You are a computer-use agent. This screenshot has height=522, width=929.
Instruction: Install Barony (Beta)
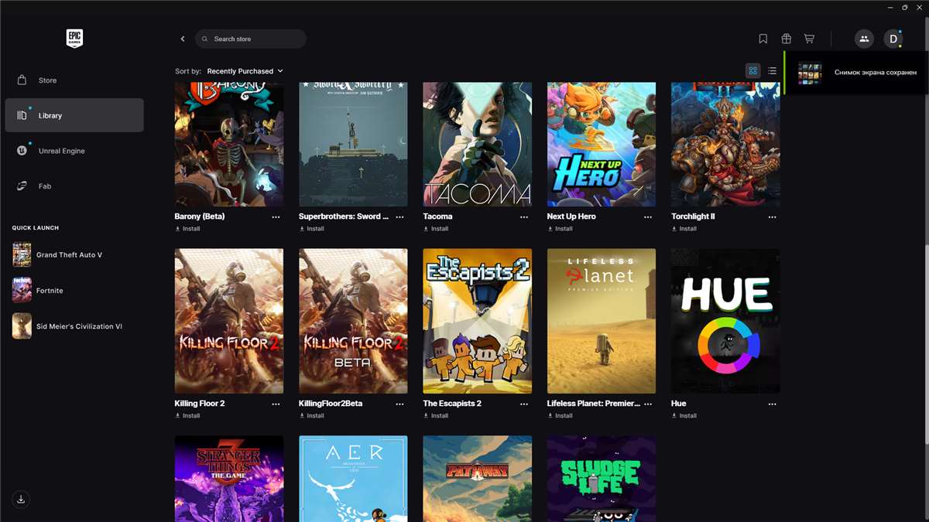point(187,229)
